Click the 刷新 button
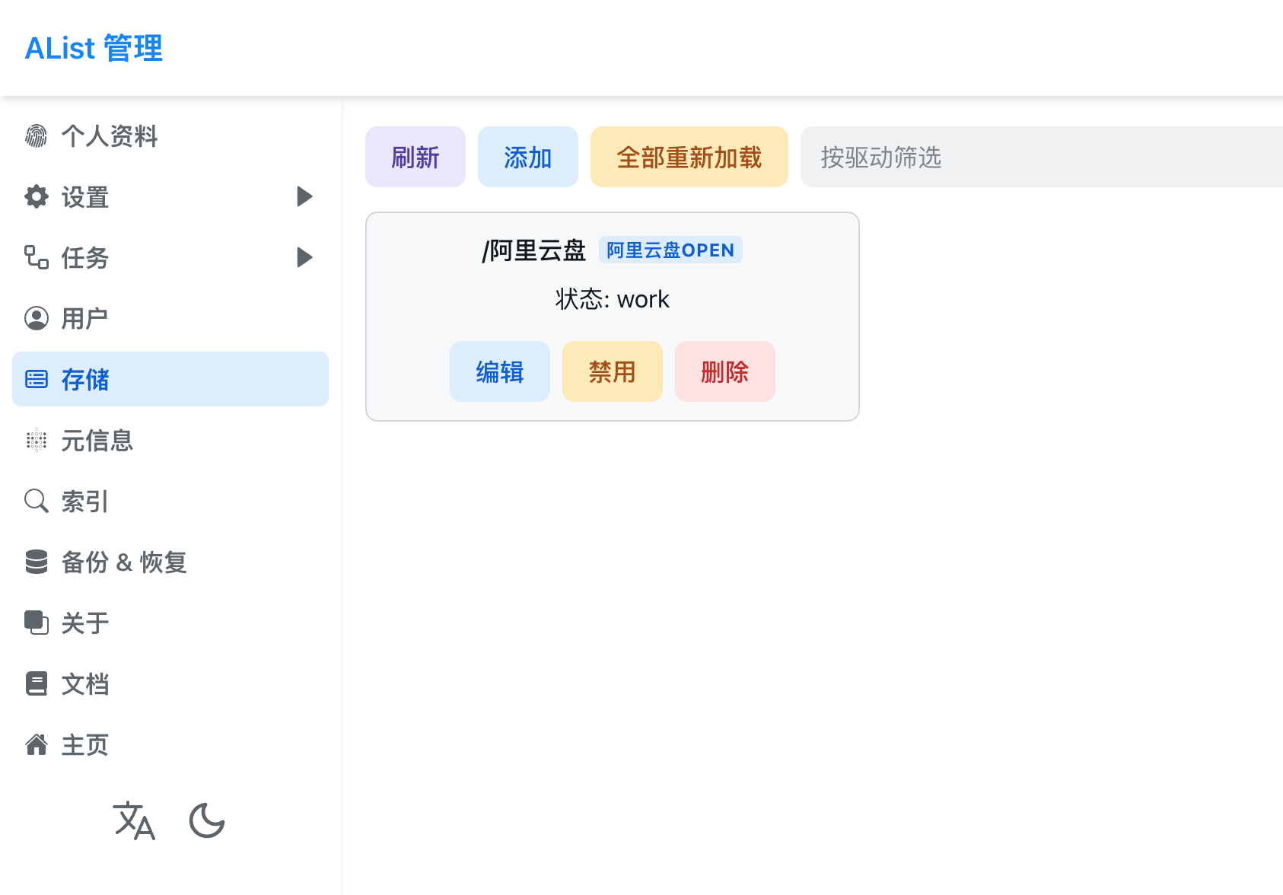The image size is (1283, 895). coord(415,157)
